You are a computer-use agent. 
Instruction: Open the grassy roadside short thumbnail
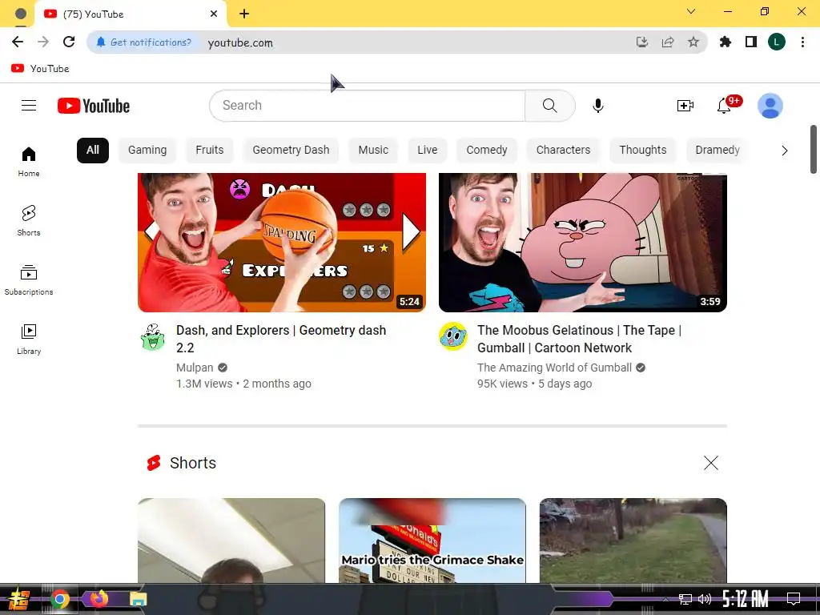tap(633, 541)
